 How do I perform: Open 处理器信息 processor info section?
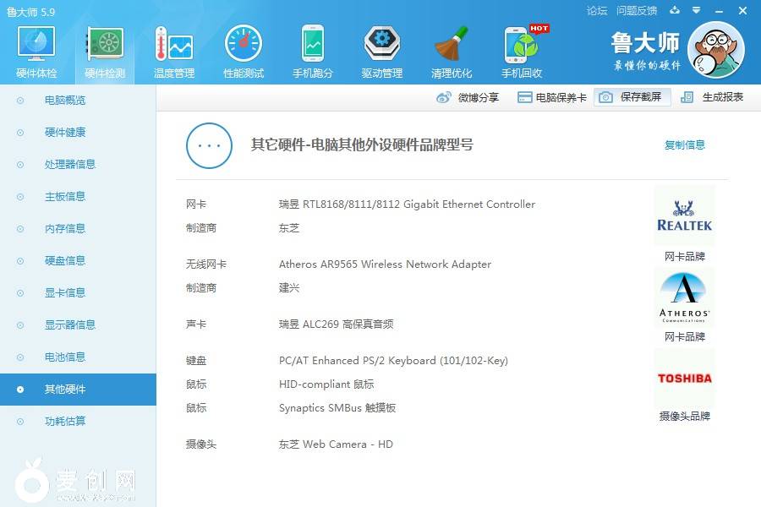pos(69,165)
